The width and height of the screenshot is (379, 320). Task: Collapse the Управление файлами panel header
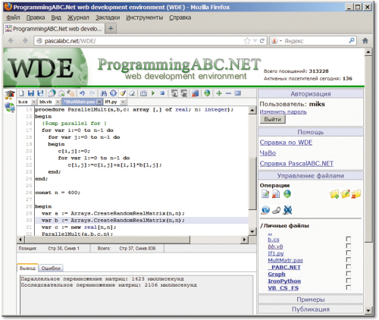coord(311,176)
